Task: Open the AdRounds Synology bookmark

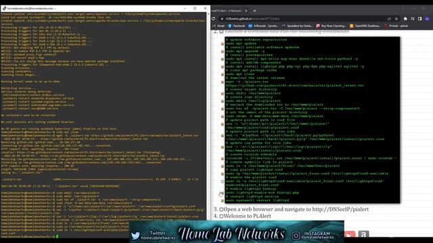Action: pyautogui.click(x=263, y=26)
